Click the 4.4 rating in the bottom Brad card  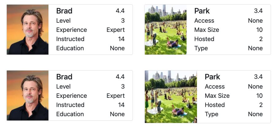tap(120, 77)
